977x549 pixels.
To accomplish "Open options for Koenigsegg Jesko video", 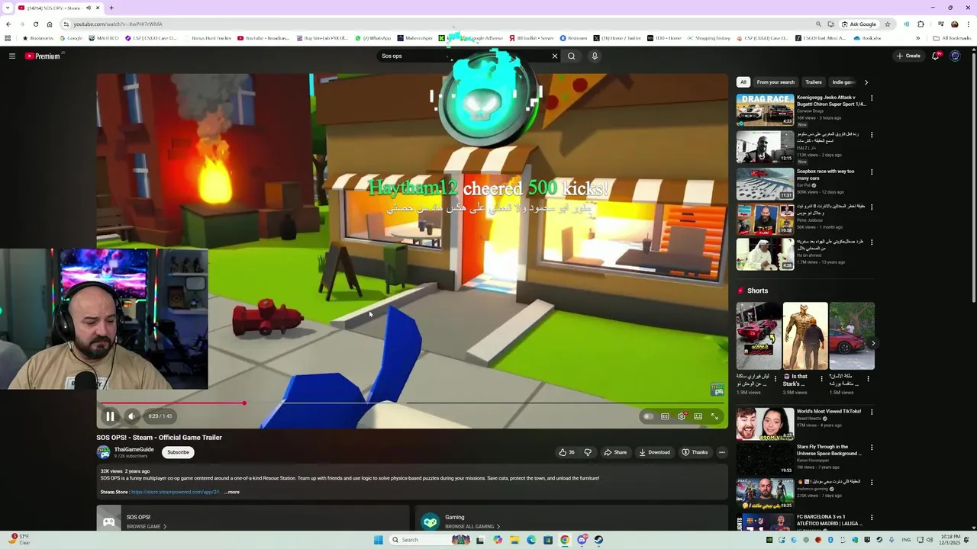I will tap(872, 98).
